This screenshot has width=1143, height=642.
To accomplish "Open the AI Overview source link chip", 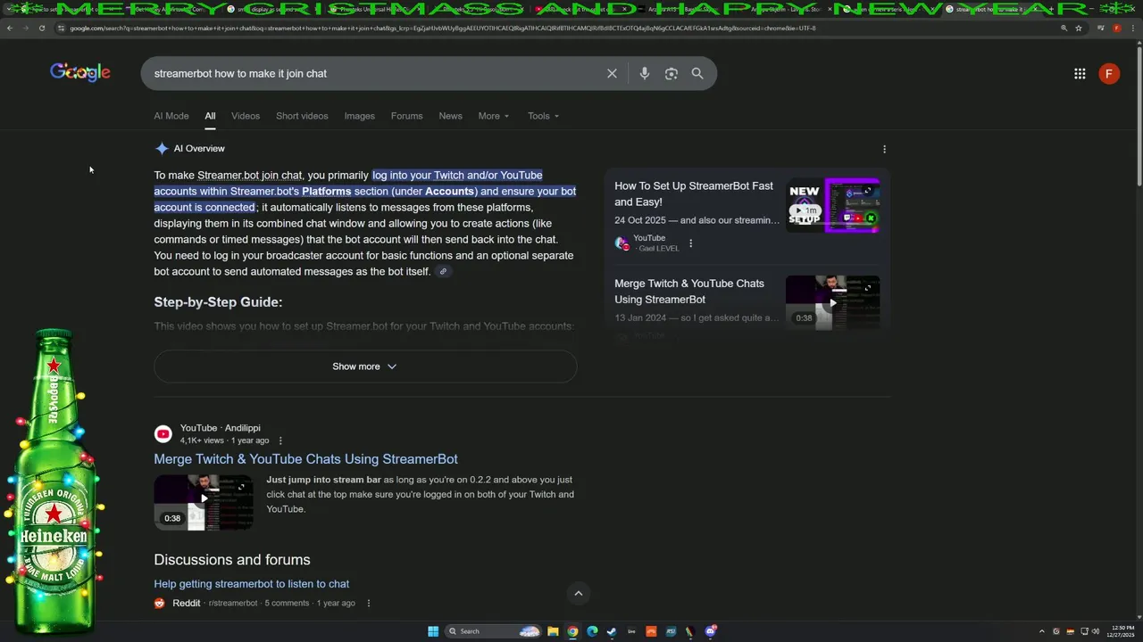I will (443, 272).
